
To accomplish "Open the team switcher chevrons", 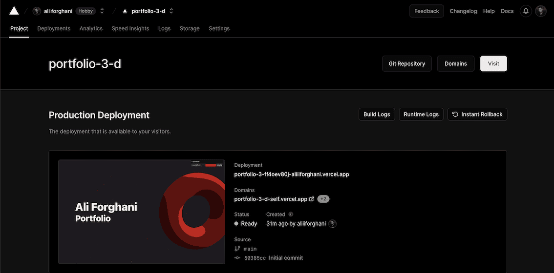I will coord(102,11).
